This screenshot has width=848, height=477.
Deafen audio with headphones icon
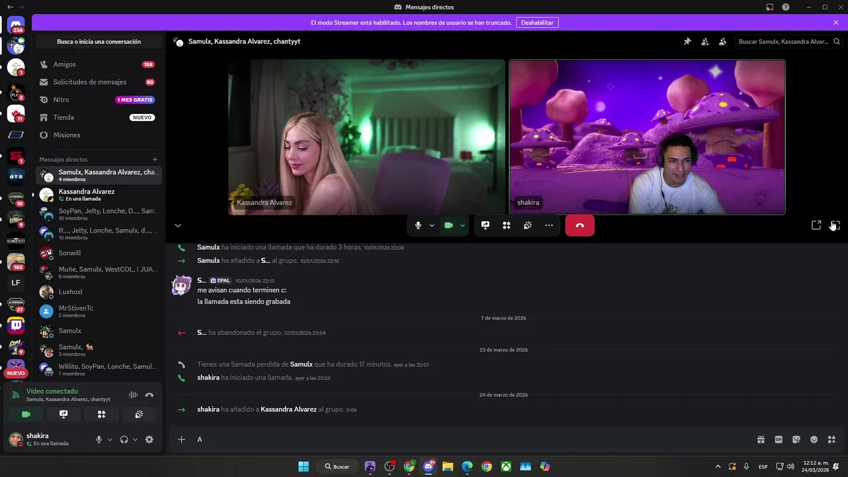pos(124,439)
